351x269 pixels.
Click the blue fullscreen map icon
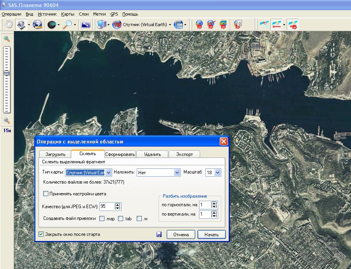[85, 25]
